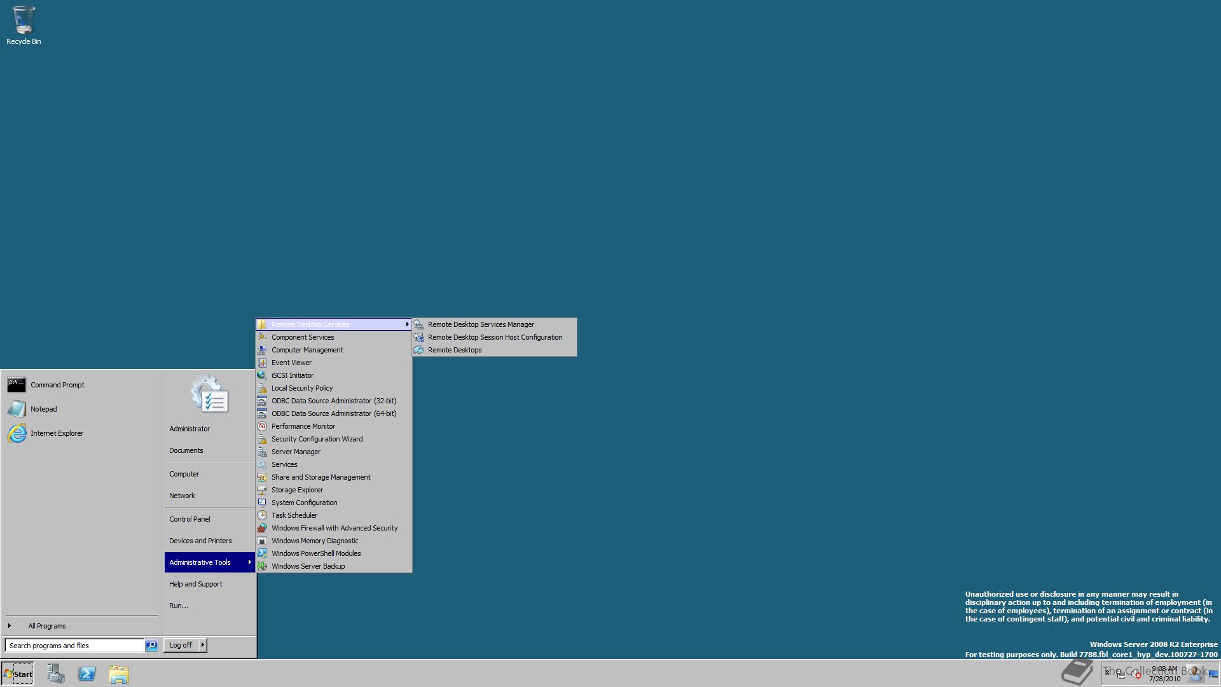Click the Server Manager menu icon
This screenshot has width=1221, height=687.
point(262,452)
